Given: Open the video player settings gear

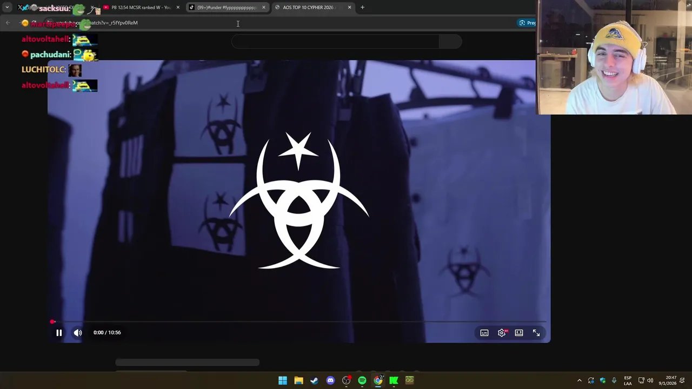Looking at the screenshot, I should click(502, 333).
